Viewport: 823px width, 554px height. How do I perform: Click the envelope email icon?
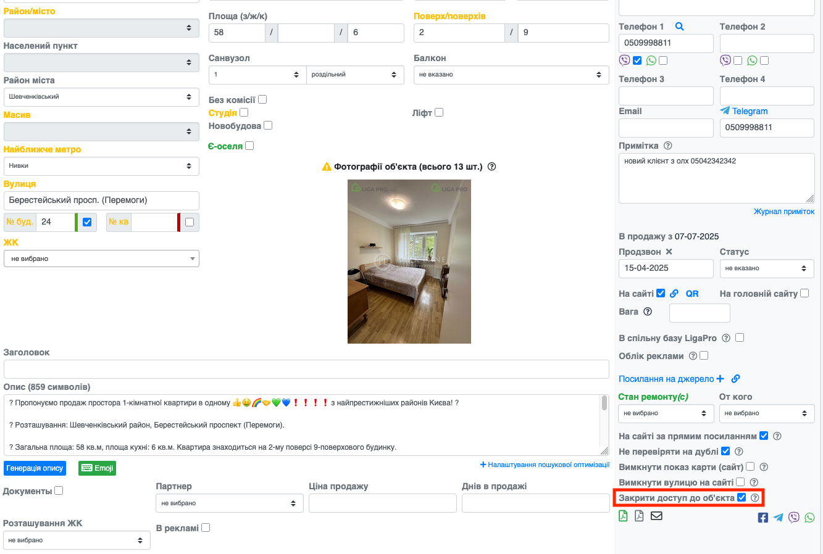click(656, 516)
